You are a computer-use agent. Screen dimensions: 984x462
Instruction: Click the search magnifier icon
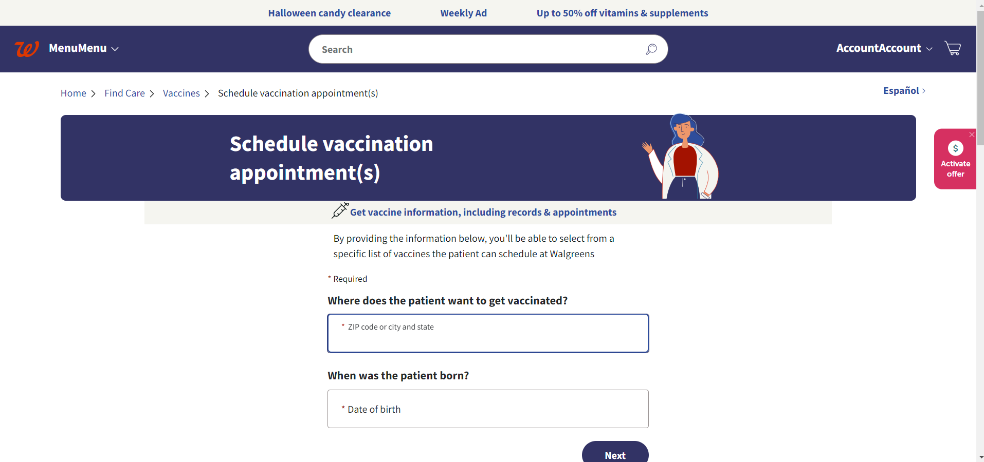click(651, 49)
